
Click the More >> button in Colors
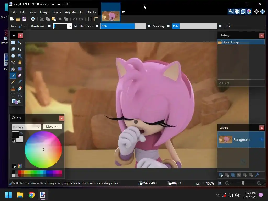point(52,127)
